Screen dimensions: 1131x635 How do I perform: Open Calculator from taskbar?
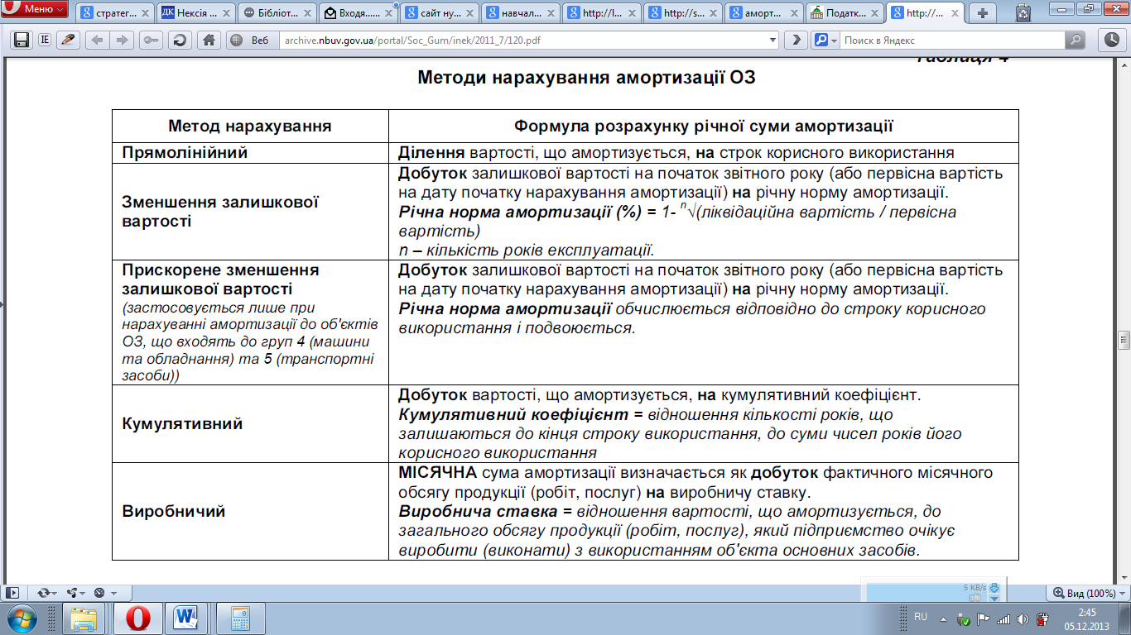(x=240, y=618)
